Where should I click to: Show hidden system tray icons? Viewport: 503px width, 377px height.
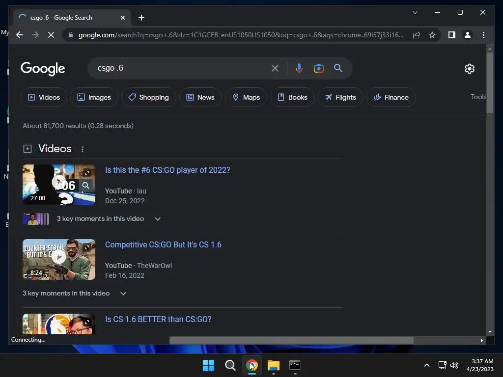coord(427,365)
